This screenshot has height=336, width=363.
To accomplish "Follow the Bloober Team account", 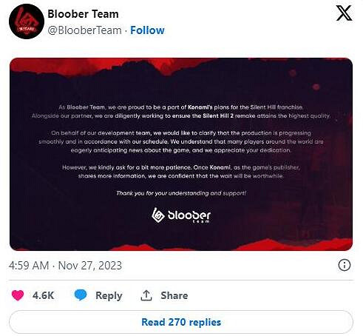I will pos(147,30).
